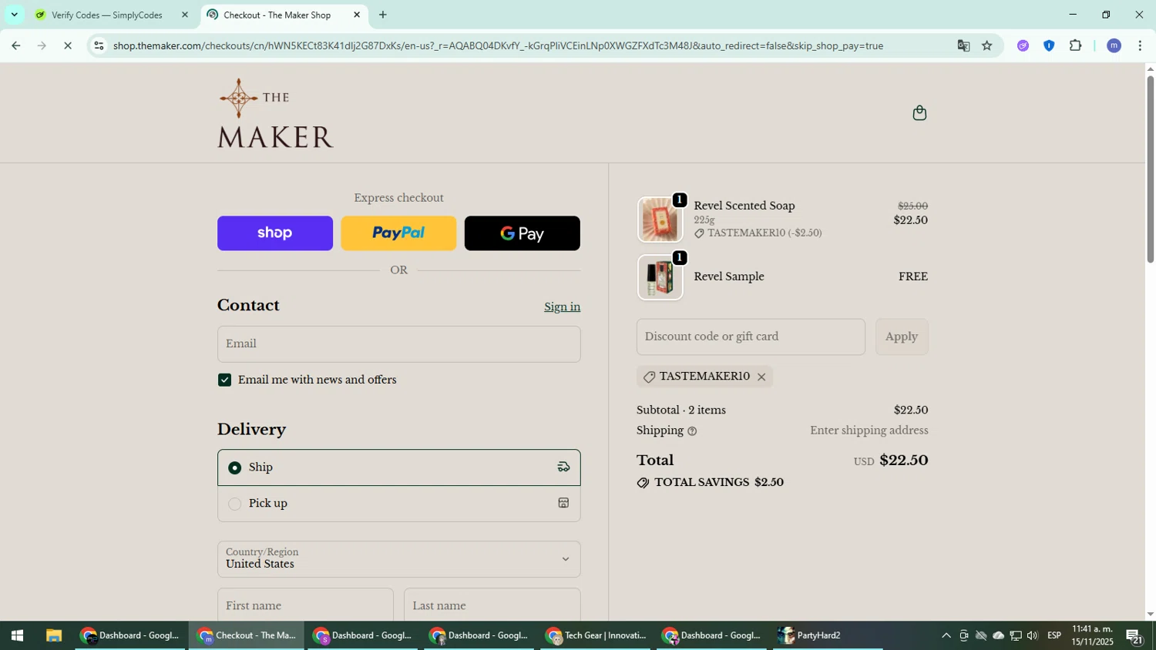This screenshot has height=650, width=1156.
Task: Open Google Translate page icon
Action: 963,45
